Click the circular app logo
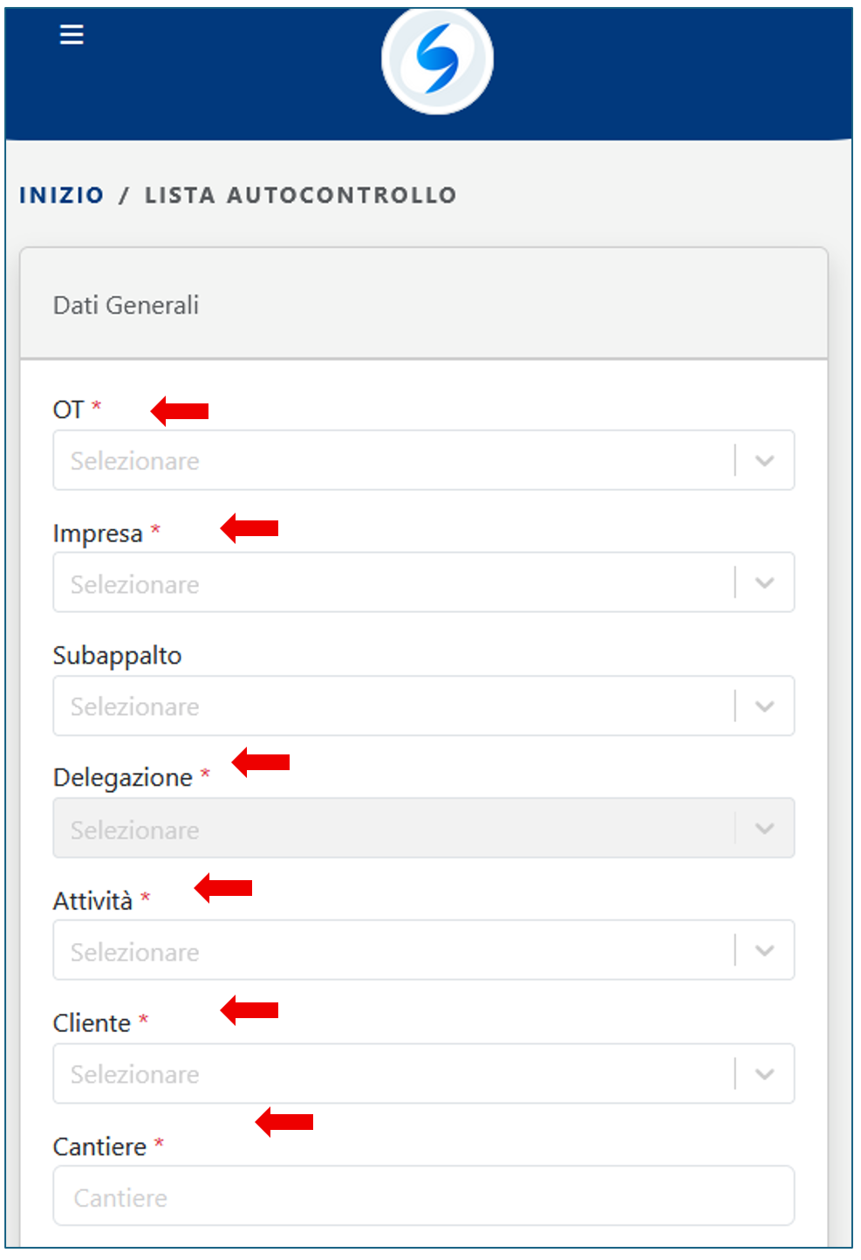Screen dimensions: 861x1260 pyautogui.click(x=437, y=59)
